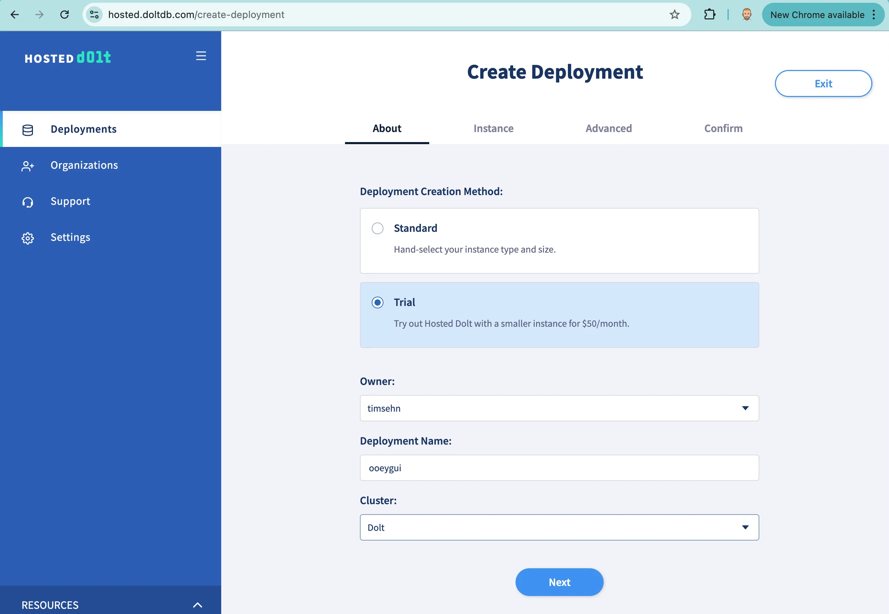Screen dimensions: 889x614
Task: Bookmark the page with the star icon
Action: (x=675, y=15)
